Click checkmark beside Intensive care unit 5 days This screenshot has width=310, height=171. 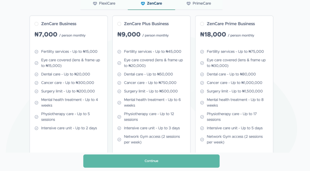click(x=202, y=128)
